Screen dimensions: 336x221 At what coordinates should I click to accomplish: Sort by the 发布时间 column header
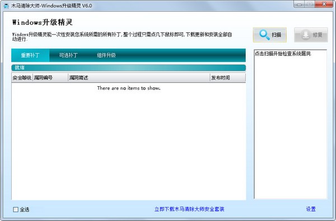(227, 78)
